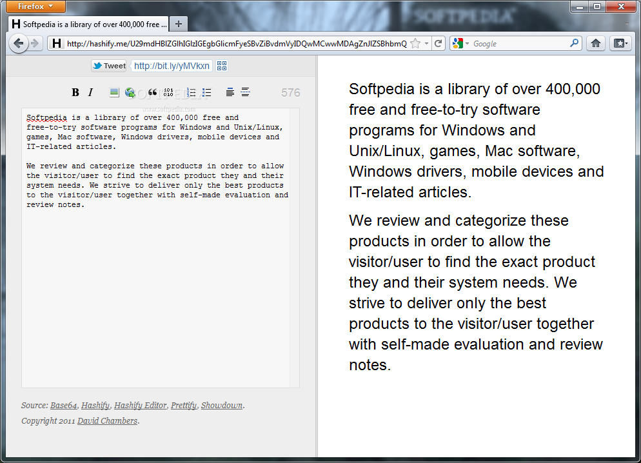Insert a hyperlink with the globe icon
The width and height of the screenshot is (641, 463).
pos(130,92)
